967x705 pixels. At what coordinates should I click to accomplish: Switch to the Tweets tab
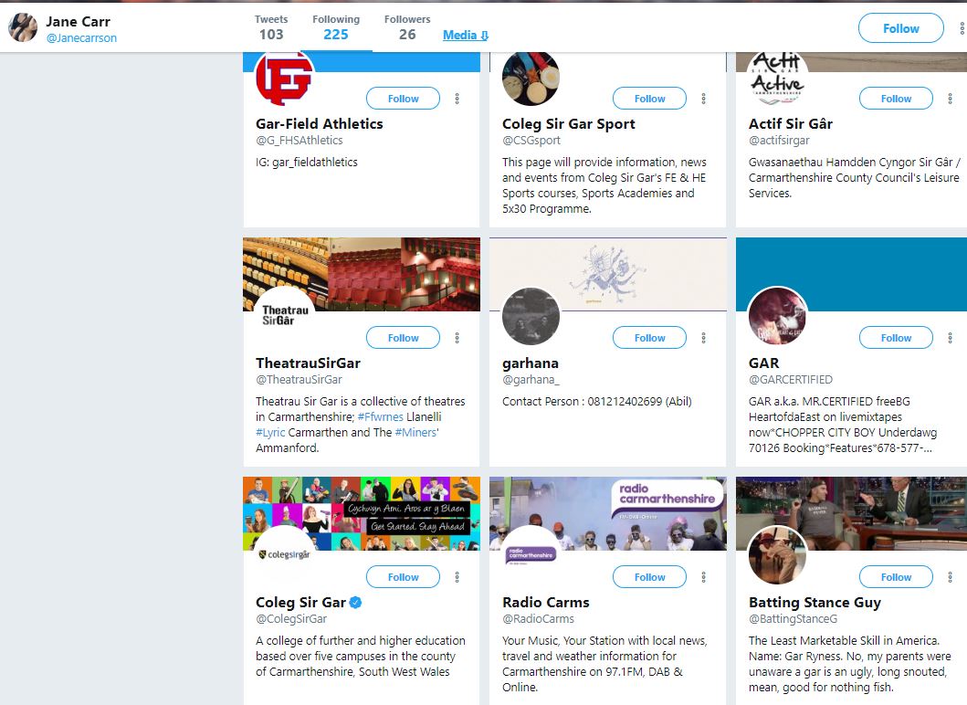click(271, 27)
